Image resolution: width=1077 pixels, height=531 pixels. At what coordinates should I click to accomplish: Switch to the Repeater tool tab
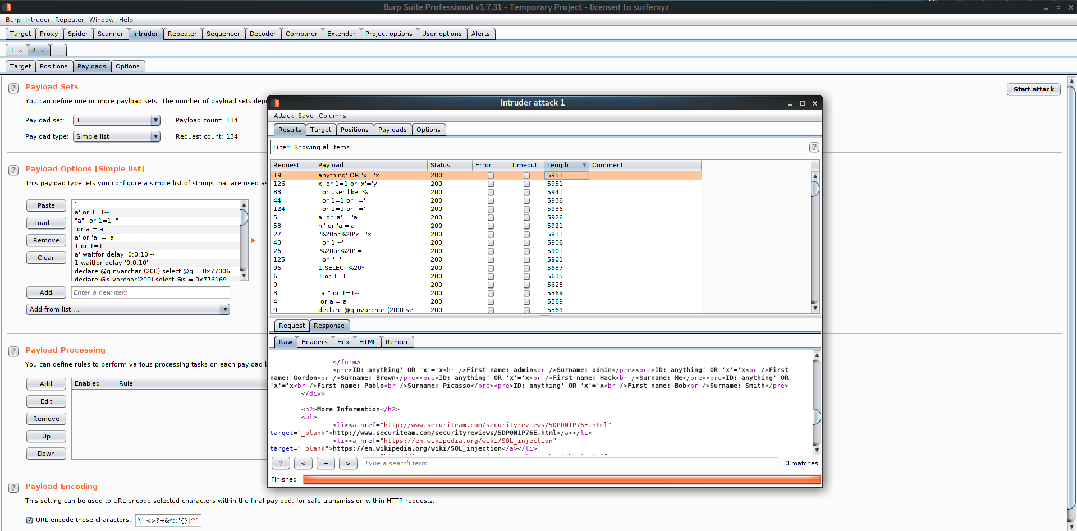point(182,34)
